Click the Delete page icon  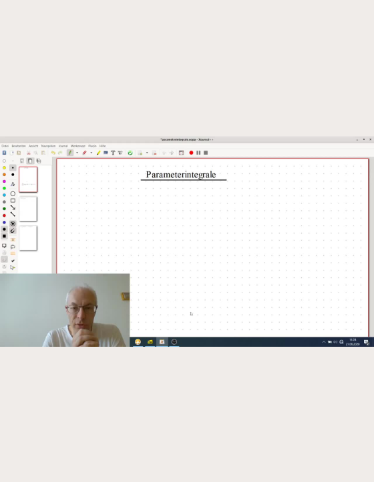pyautogui.click(x=154, y=153)
